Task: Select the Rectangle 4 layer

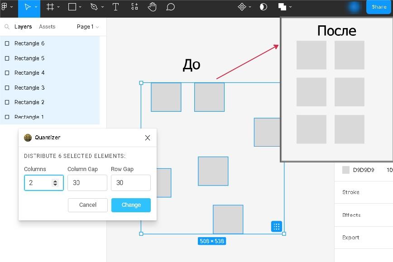Action: tap(29, 73)
